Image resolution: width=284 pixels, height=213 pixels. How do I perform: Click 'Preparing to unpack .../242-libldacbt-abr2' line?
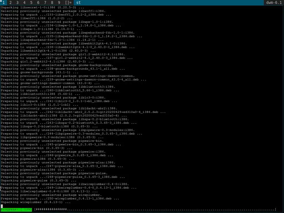(83, 112)
